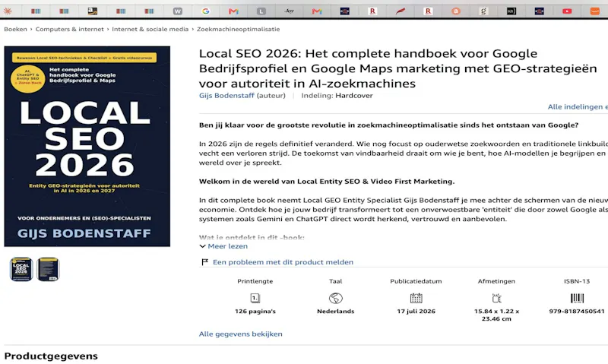This screenshot has width=608, height=364.
Task: Click the 'Productgegevens' heading
Action: coord(51,356)
